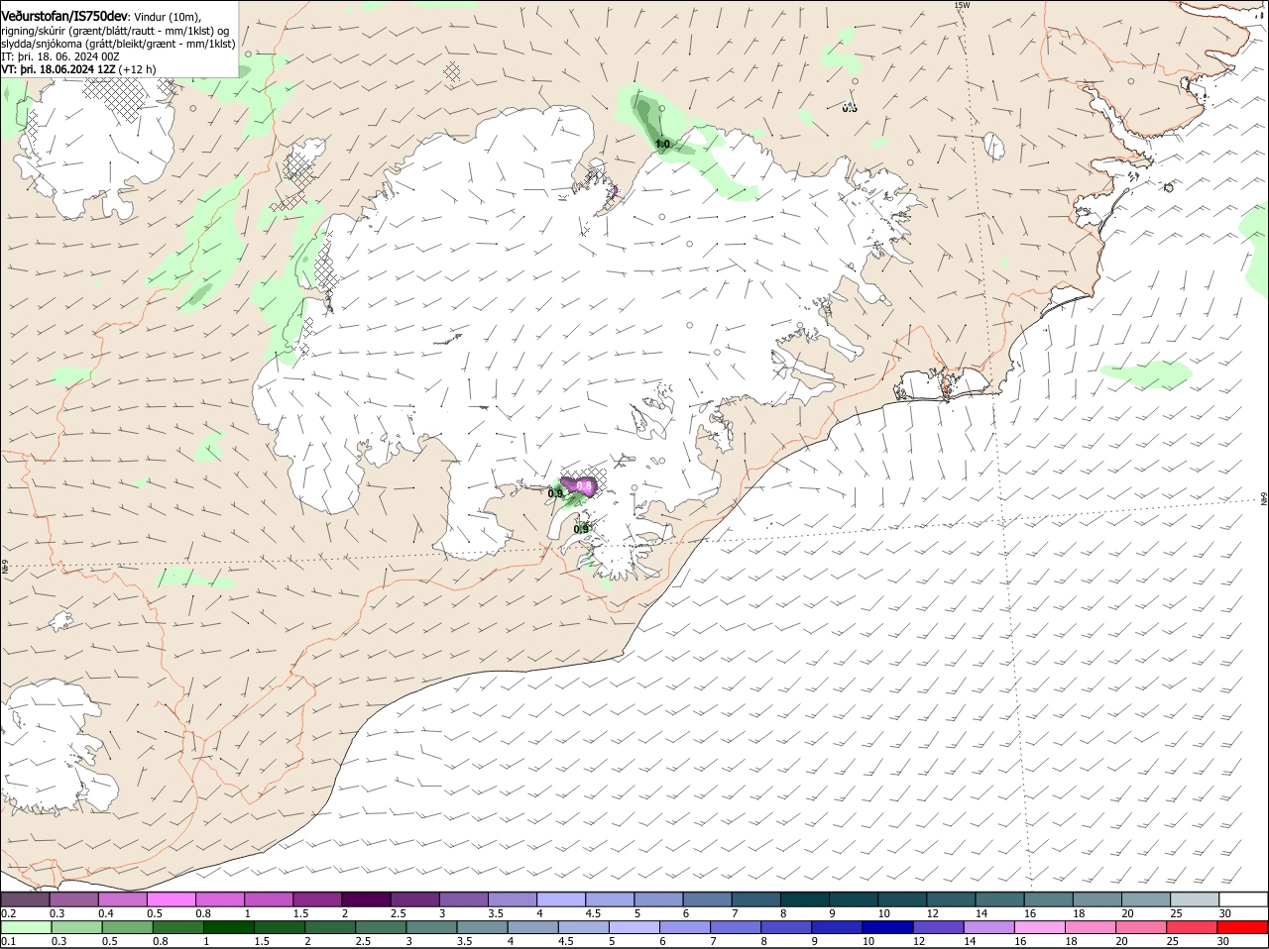
Task: Select dark purple top-row swatch between 2 and 2.5
Action: (366, 899)
